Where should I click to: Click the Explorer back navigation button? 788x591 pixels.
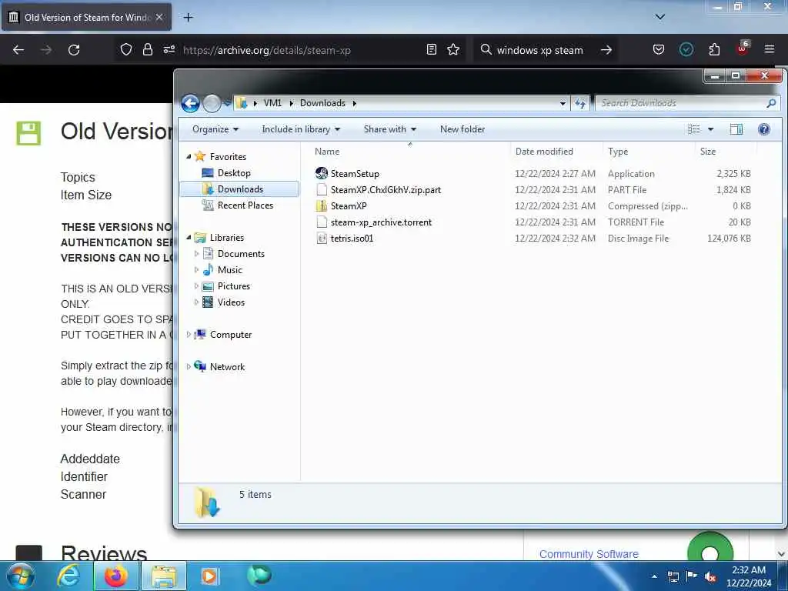tap(191, 104)
